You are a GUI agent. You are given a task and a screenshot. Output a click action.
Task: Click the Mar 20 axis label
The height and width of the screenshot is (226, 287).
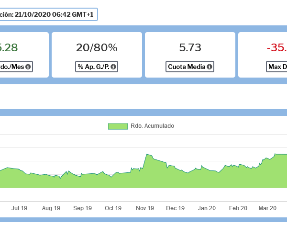click(267, 208)
